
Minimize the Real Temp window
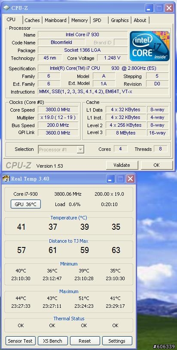pyautogui.click(x=110, y=178)
